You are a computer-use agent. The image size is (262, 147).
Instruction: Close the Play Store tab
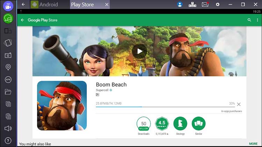pyautogui.click(x=107, y=5)
